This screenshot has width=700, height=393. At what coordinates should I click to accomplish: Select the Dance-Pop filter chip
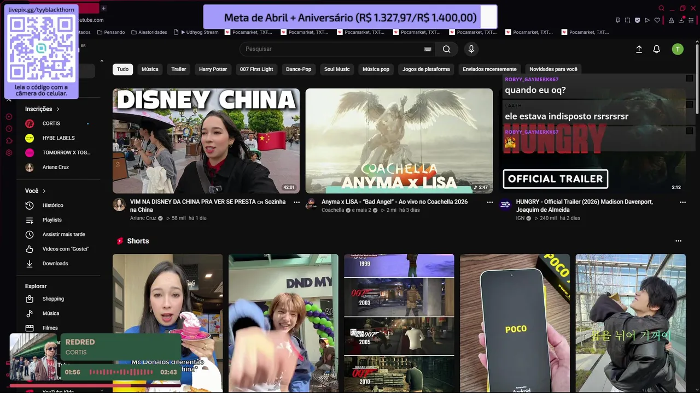[x=299, y=69]
